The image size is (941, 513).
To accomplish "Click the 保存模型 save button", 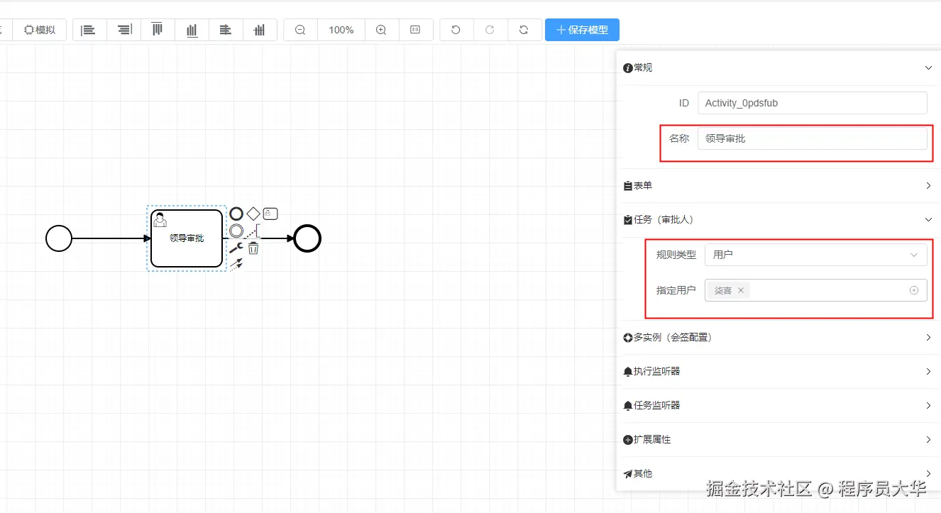I will tap(582, 30).
